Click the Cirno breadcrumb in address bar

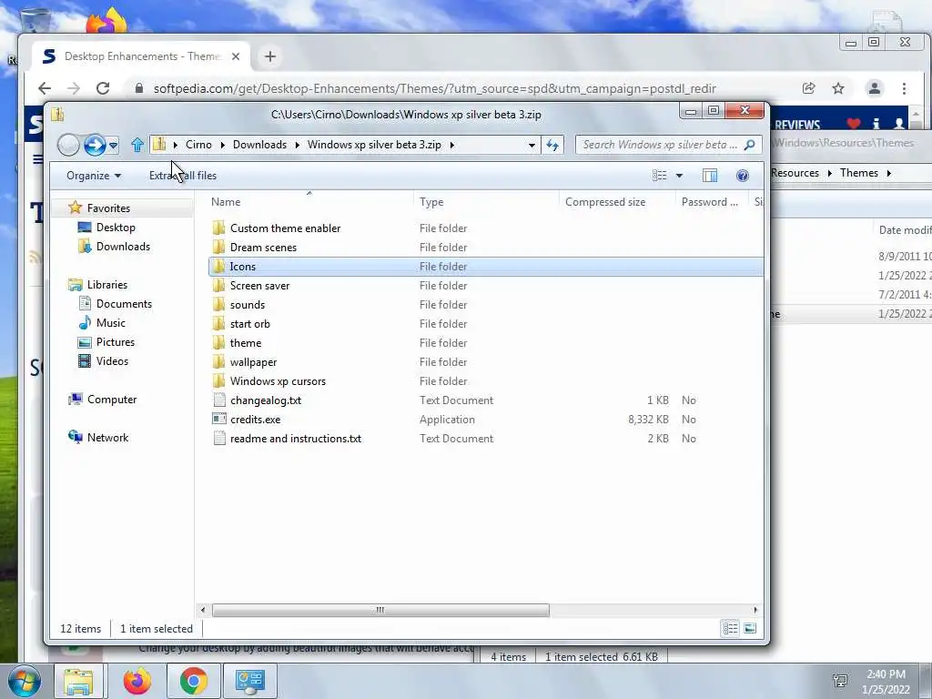pyautogui.click(x=198, y=145)
